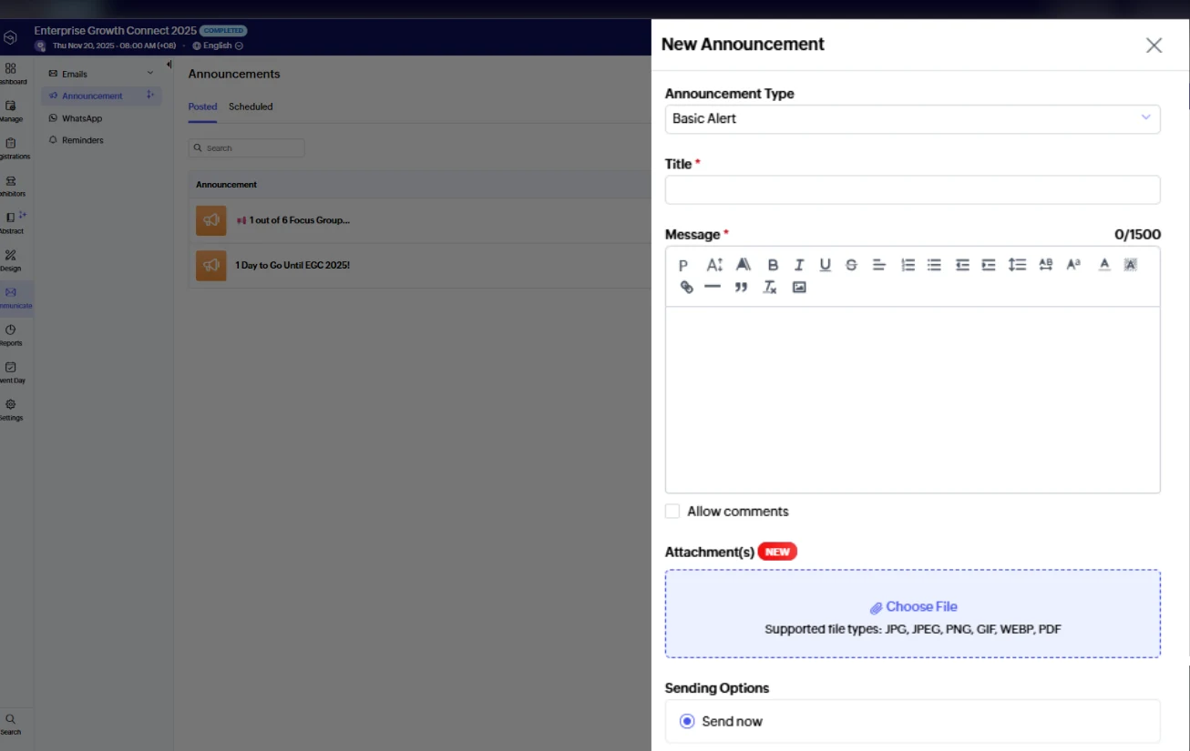Insert a link using the link icon

[686, 288]
